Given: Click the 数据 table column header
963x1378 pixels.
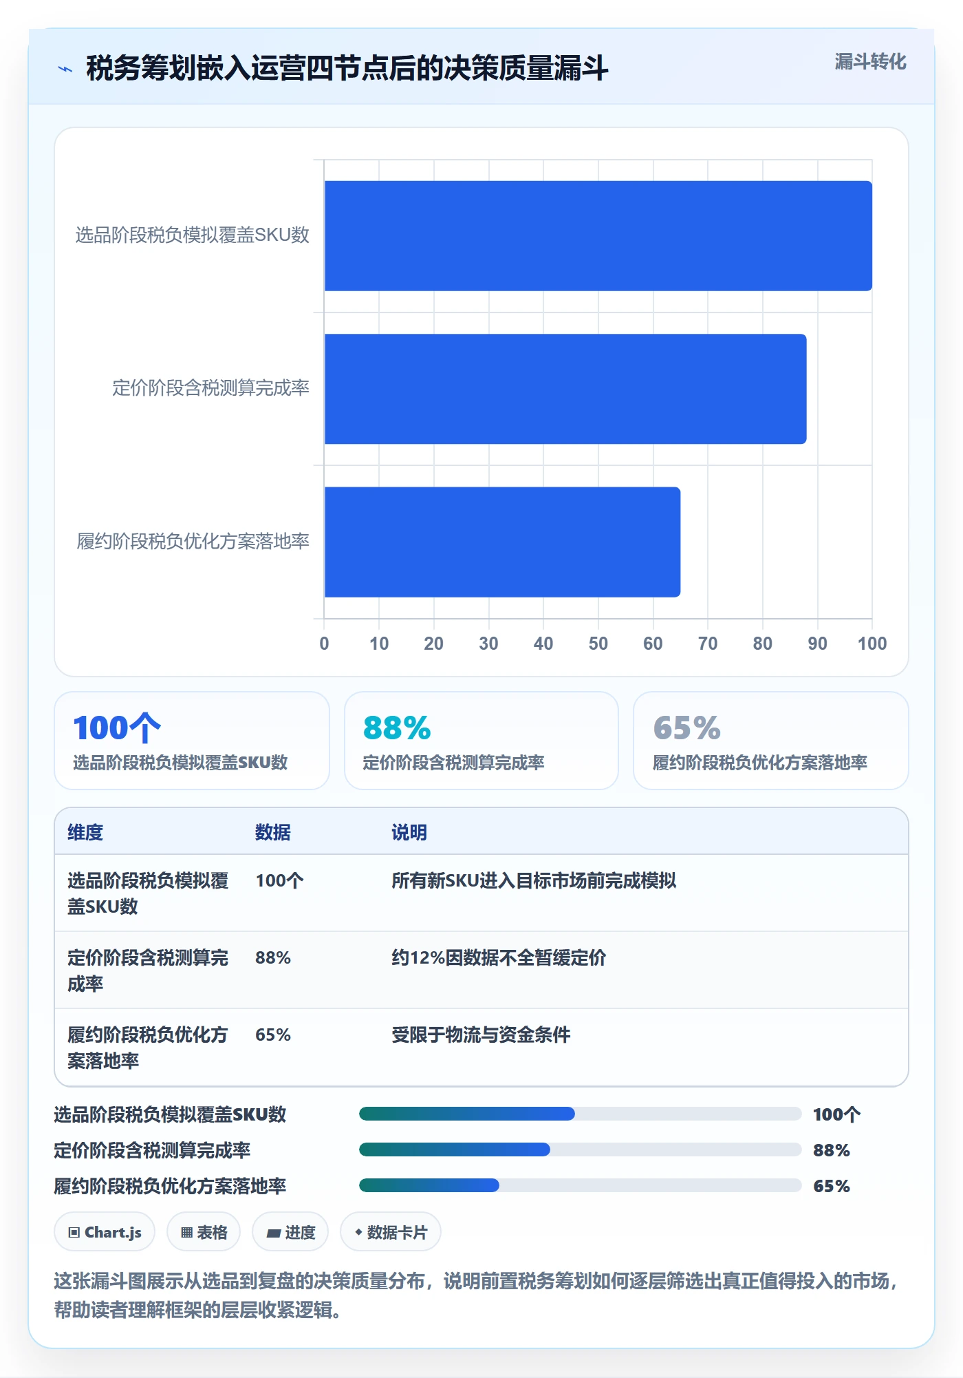Looking at the screenshot, I should 273,832.
